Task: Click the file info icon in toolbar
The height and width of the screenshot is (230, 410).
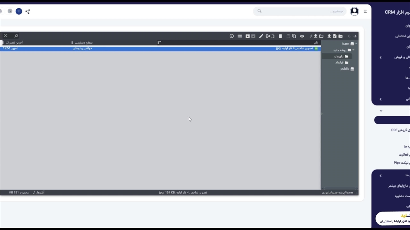Action: [x=232, y=36]
